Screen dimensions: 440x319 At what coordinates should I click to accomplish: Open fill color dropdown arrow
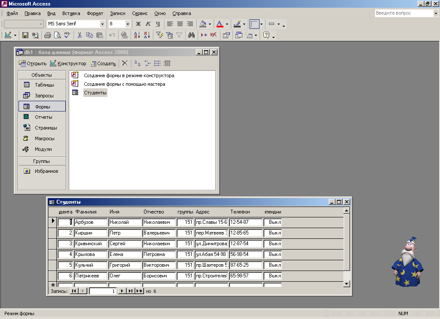tap(210, 24)
